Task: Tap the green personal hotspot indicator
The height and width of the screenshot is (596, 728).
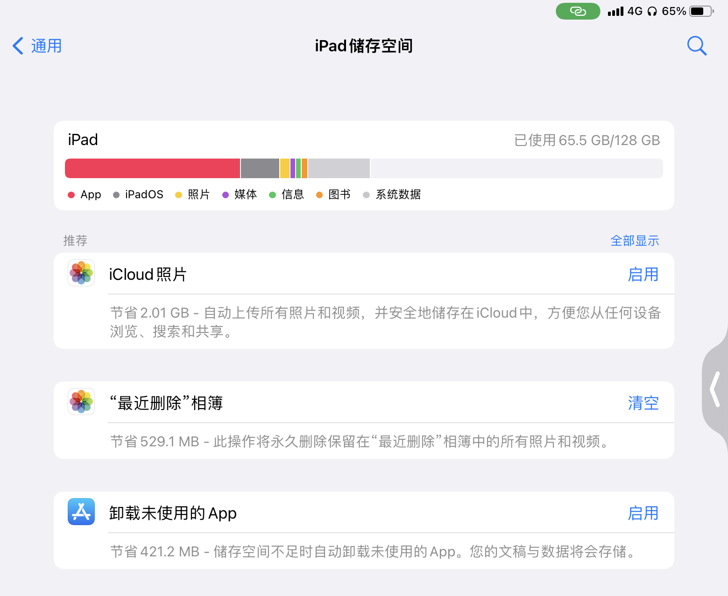Action: [x=578, y=11]
